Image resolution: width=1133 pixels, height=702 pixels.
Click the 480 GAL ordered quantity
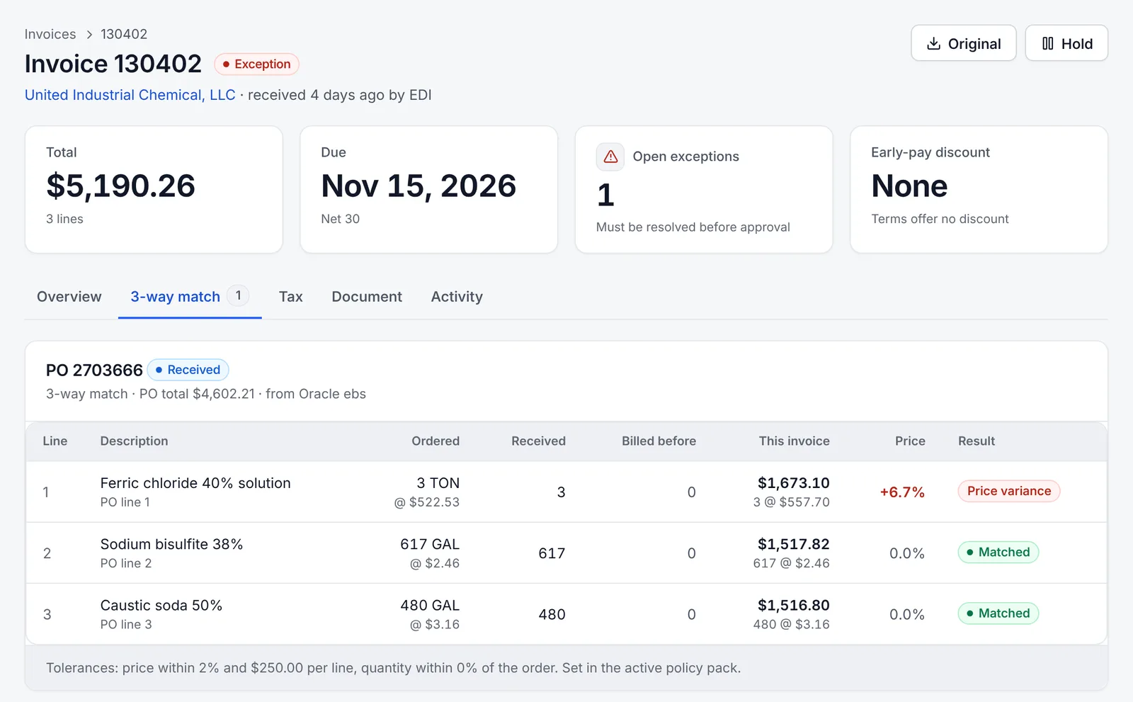pyautogui.click(x=430, y=606)
